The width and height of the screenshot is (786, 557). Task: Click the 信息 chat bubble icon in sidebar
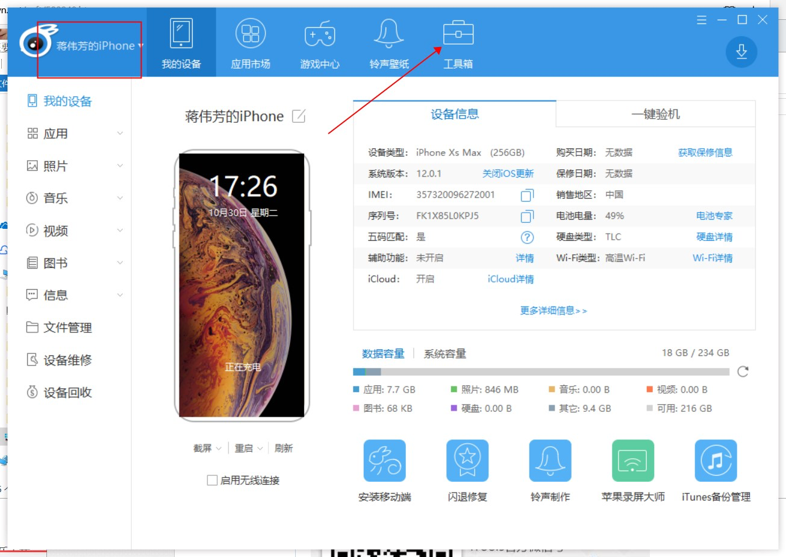33,295
